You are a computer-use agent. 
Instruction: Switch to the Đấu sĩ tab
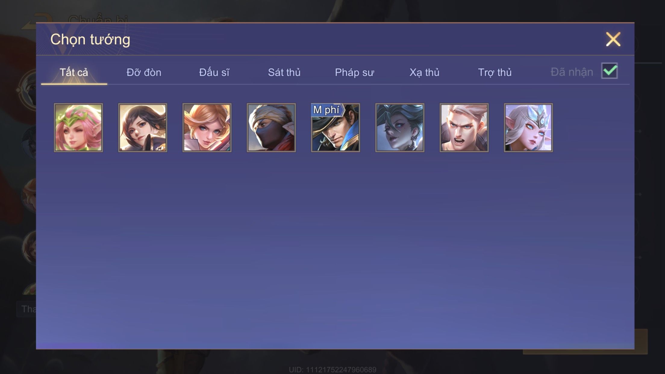point(214,72)
